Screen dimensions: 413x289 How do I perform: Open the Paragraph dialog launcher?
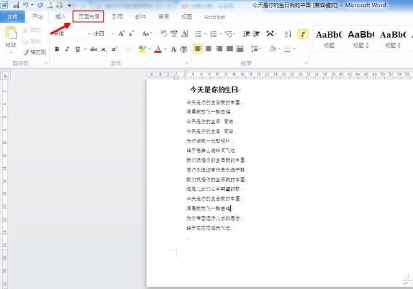pyautogui.click(x=306, y=63)
